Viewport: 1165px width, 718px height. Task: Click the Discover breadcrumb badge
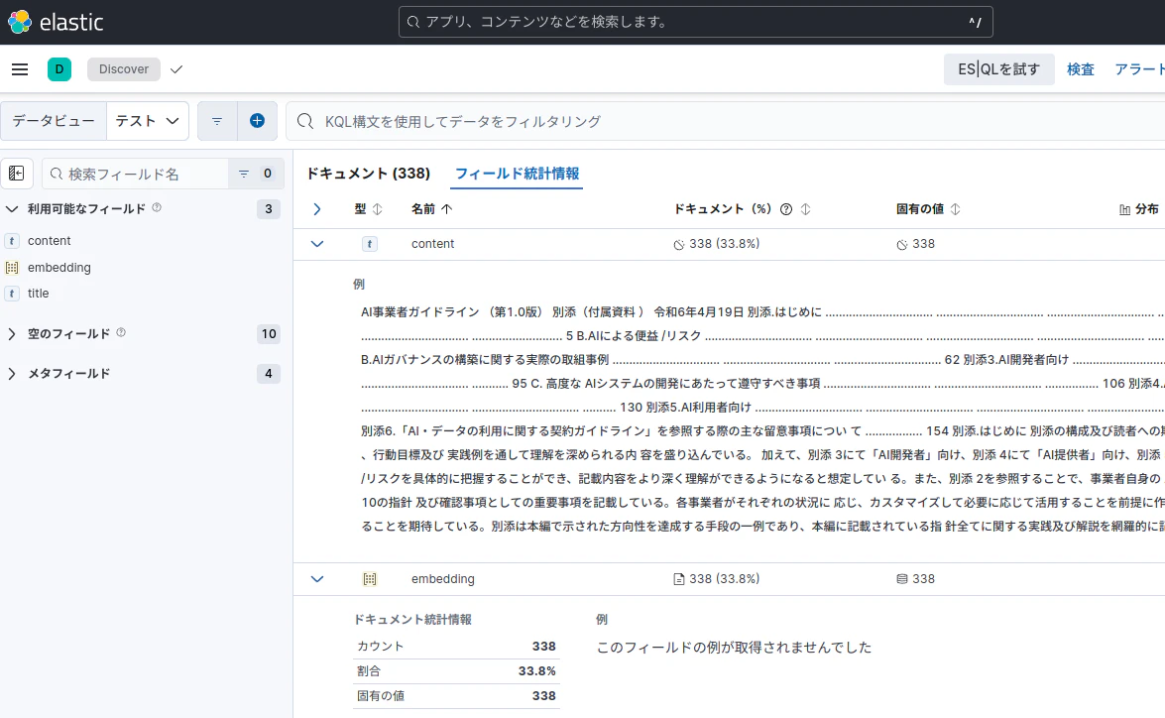[x=123, y=69]
